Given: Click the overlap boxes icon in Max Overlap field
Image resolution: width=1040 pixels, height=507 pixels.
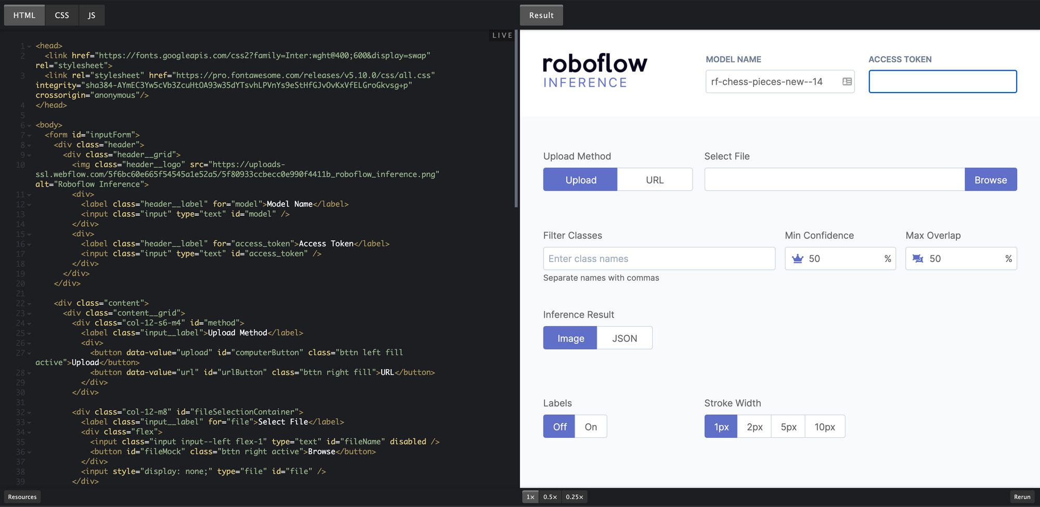Looking at the screenshot, I should tap(918, 258).
